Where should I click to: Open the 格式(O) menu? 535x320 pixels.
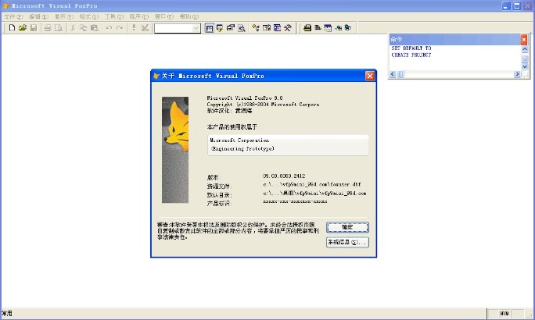pos(89,16)
